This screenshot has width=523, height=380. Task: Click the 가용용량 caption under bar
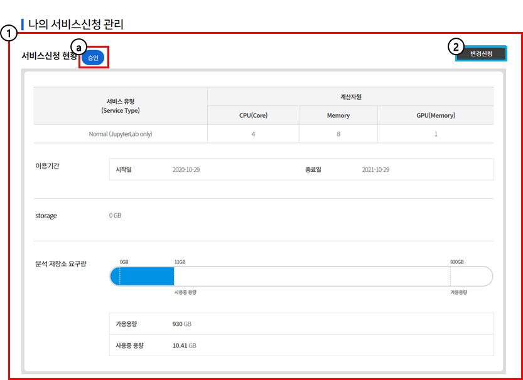click(458, 292)
